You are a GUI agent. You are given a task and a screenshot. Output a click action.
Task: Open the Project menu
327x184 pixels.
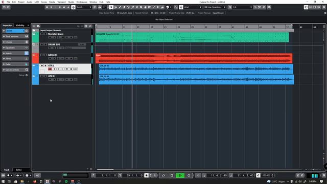[x=21, y=2]
